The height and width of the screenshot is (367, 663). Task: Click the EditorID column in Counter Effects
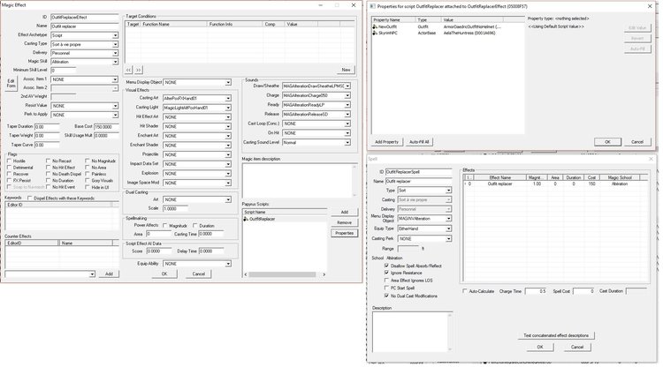pyautogui.click(x=32, y=243)
